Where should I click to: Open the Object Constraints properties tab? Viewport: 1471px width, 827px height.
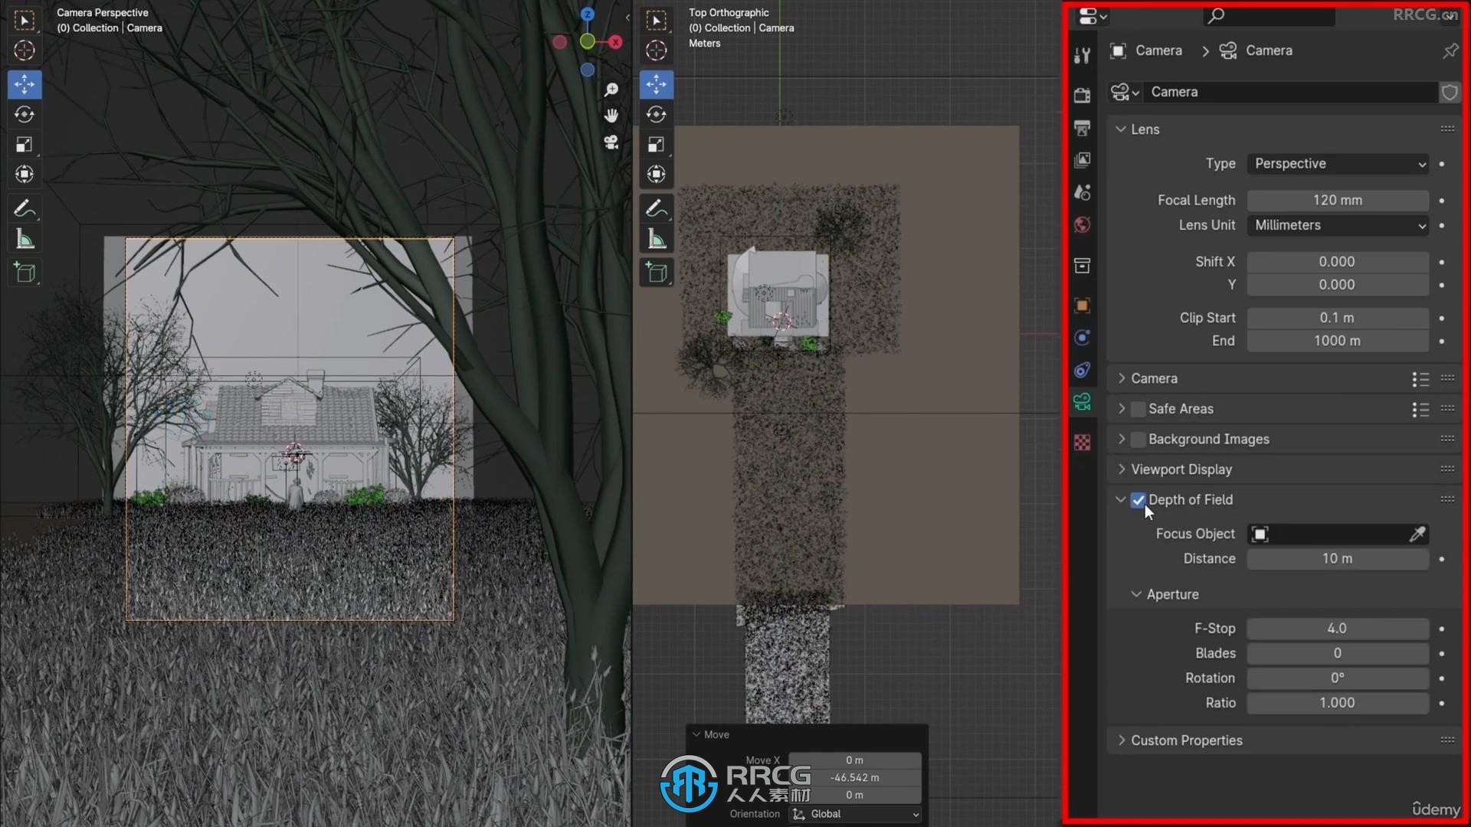(x=1082, y=371)
